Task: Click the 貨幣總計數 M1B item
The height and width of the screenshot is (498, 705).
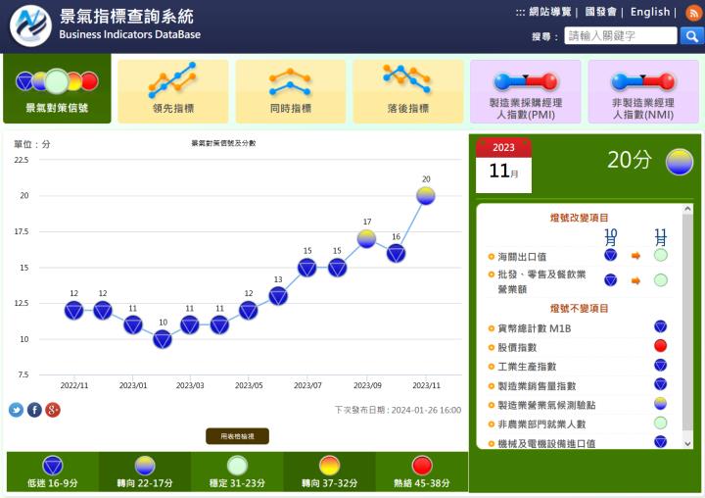Action: (x=535, y=328)
